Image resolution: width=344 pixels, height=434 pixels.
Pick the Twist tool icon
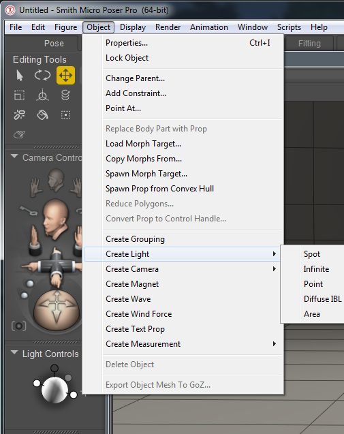[42, 95]
